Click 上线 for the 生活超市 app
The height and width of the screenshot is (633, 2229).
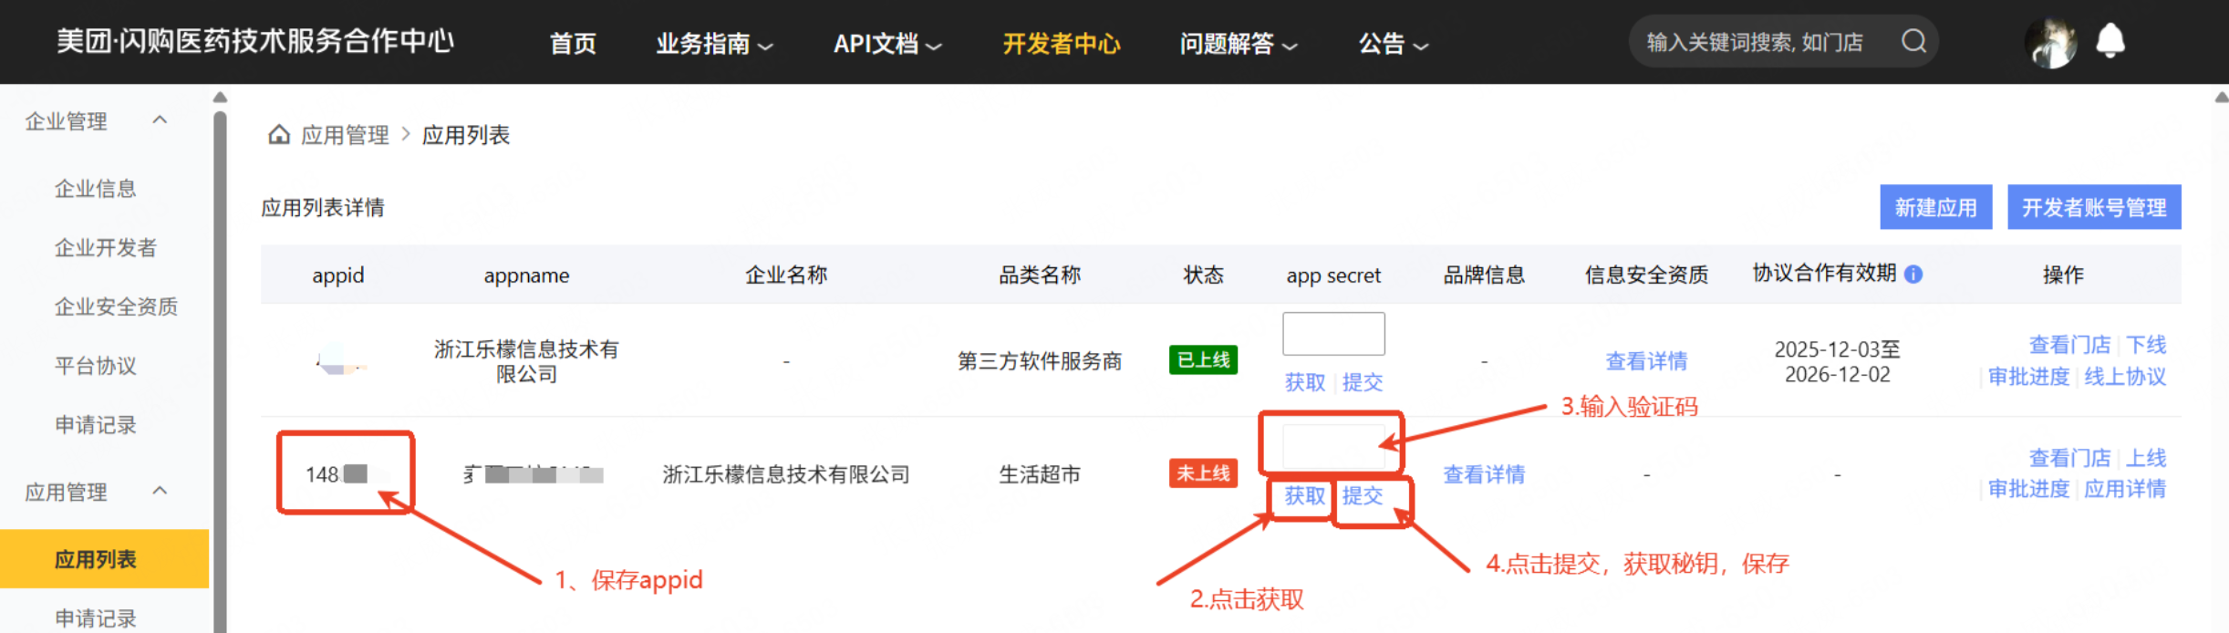pos(2146,458)
